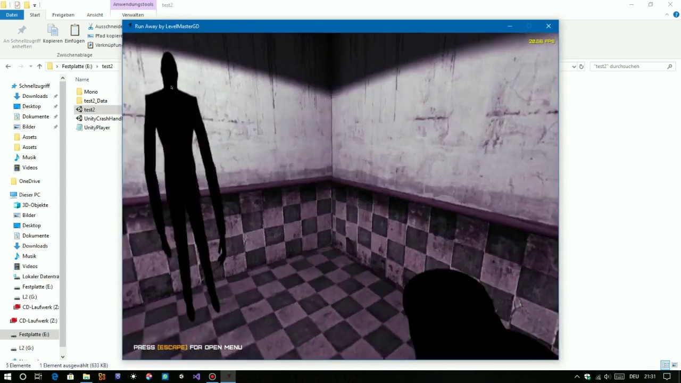Open the Action Center notifications icon
This screenshot has height=383, width=681.
[x=667, y=377]
